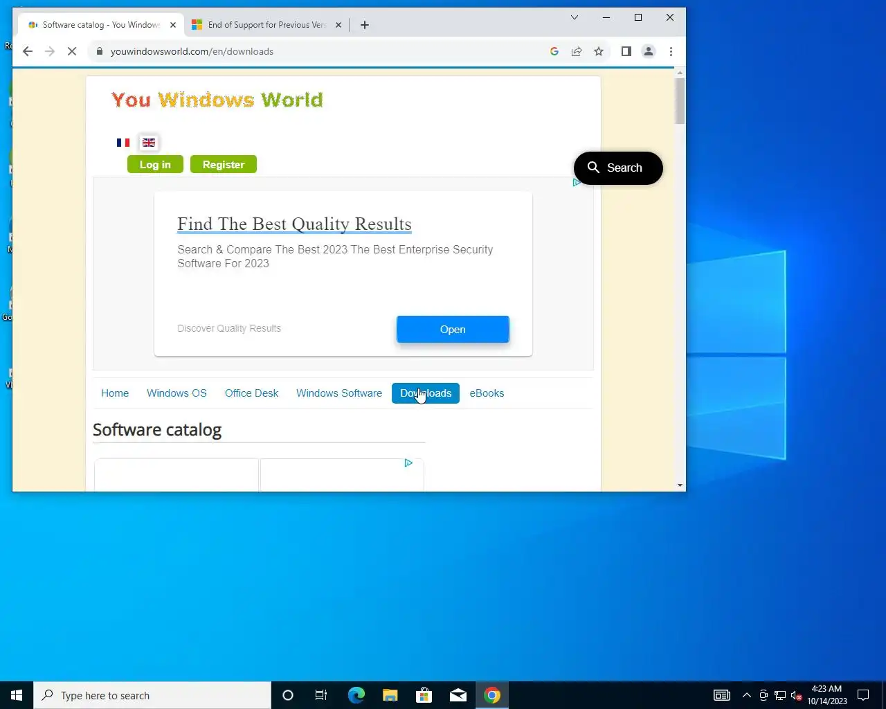Open a new tab with the plus button
The image size is (886, 709).
[x=365, y=25]
